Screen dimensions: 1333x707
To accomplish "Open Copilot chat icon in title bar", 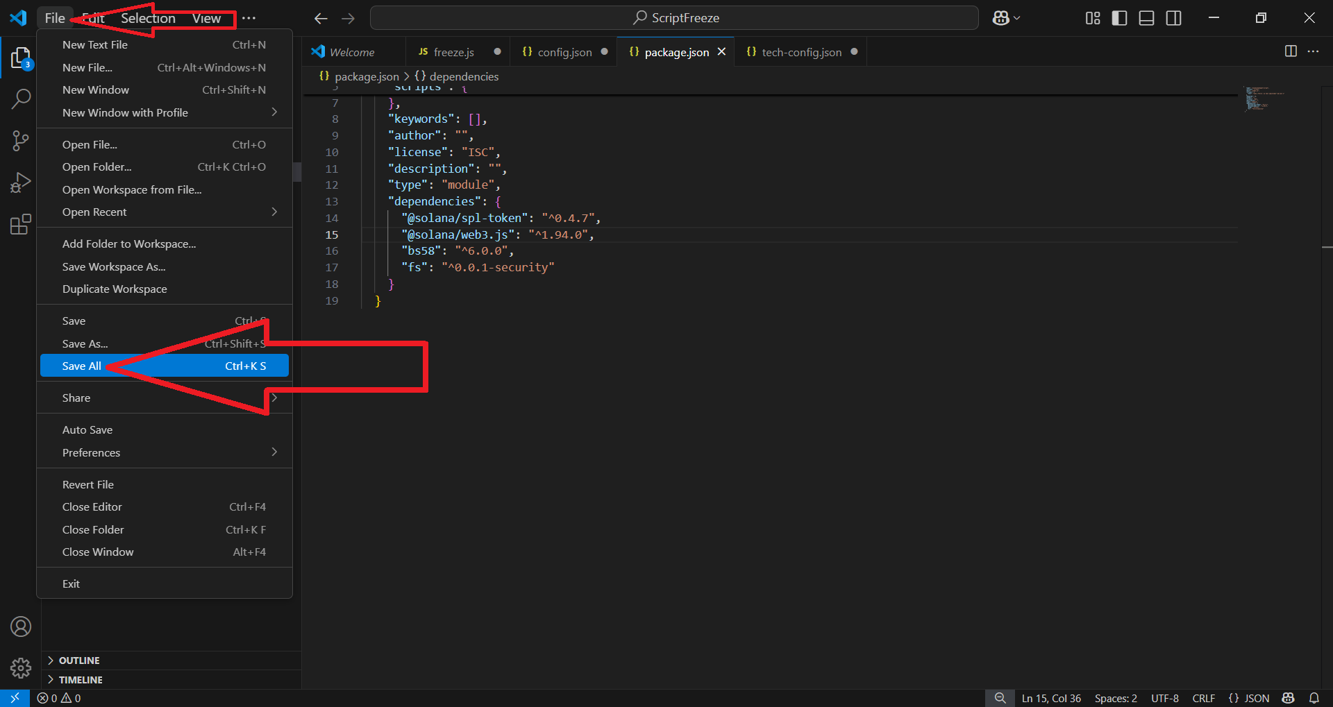I will pyautogui.click(x=1000, y=18).
